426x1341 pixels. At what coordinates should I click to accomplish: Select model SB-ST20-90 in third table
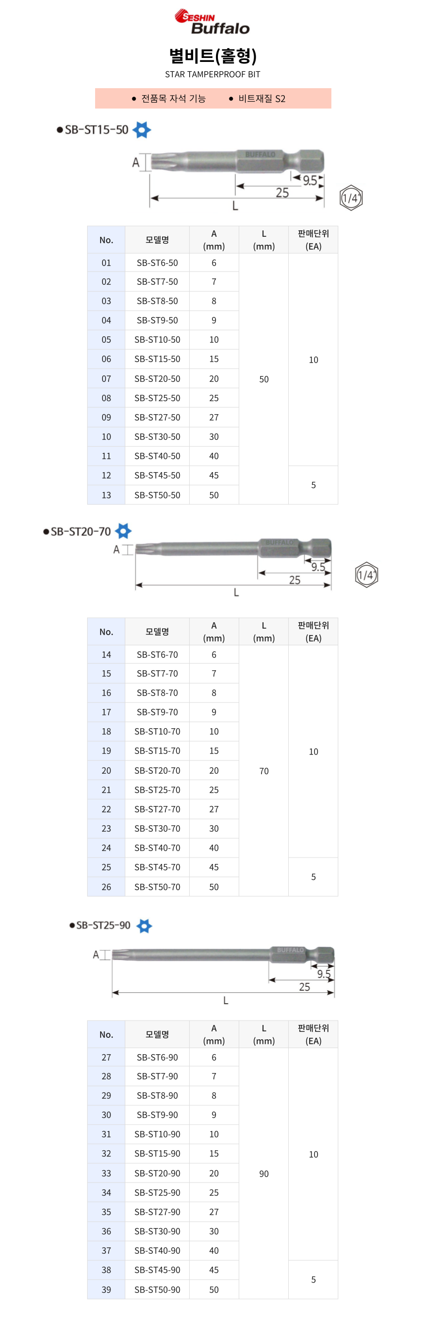pos(157,1174)
